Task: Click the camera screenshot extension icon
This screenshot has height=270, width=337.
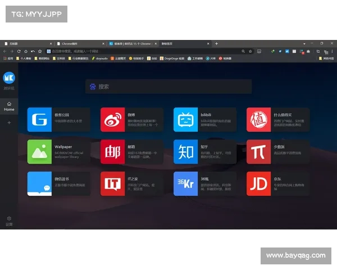Action: 308,51
